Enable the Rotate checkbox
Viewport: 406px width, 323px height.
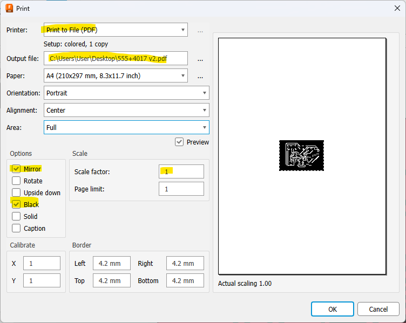(16, 181)
